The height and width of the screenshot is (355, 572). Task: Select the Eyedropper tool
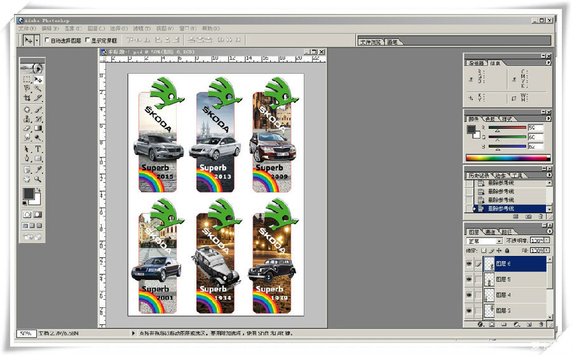click(x=38, y=170)
